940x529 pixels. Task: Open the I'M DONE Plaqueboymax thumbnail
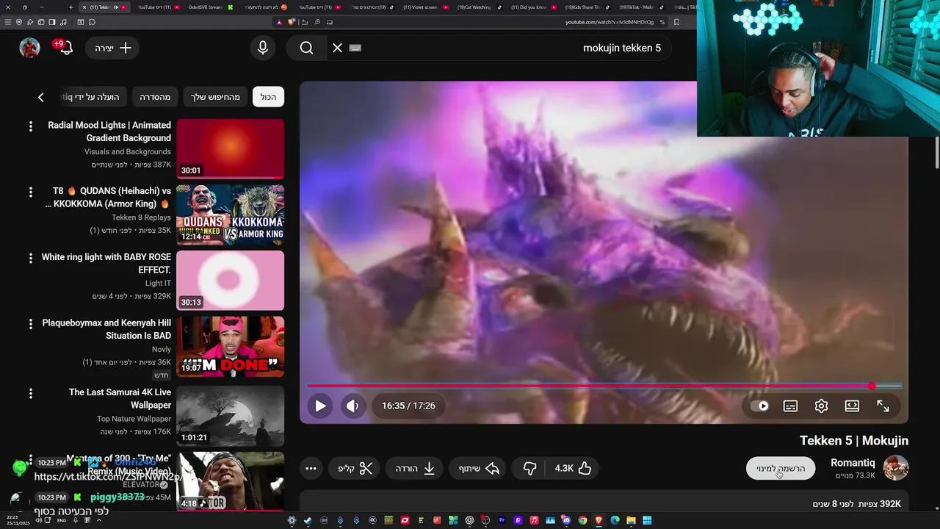[x=230, y=346]
